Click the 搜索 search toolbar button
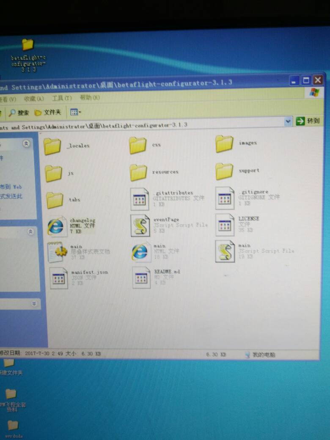 point(19,113)
